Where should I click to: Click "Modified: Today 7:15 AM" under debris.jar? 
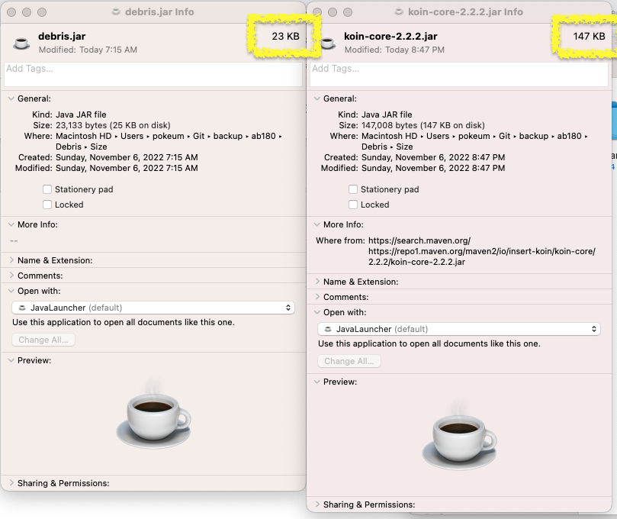point(88,50)
